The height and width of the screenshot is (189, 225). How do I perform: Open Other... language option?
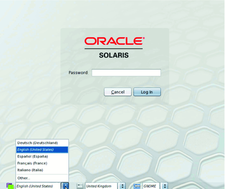tap(42, 178)
